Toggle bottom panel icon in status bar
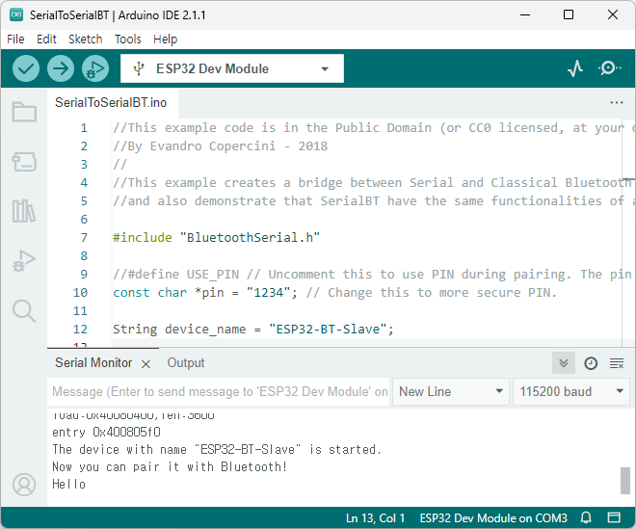The image size is (636, 529). tap(614, 517)
